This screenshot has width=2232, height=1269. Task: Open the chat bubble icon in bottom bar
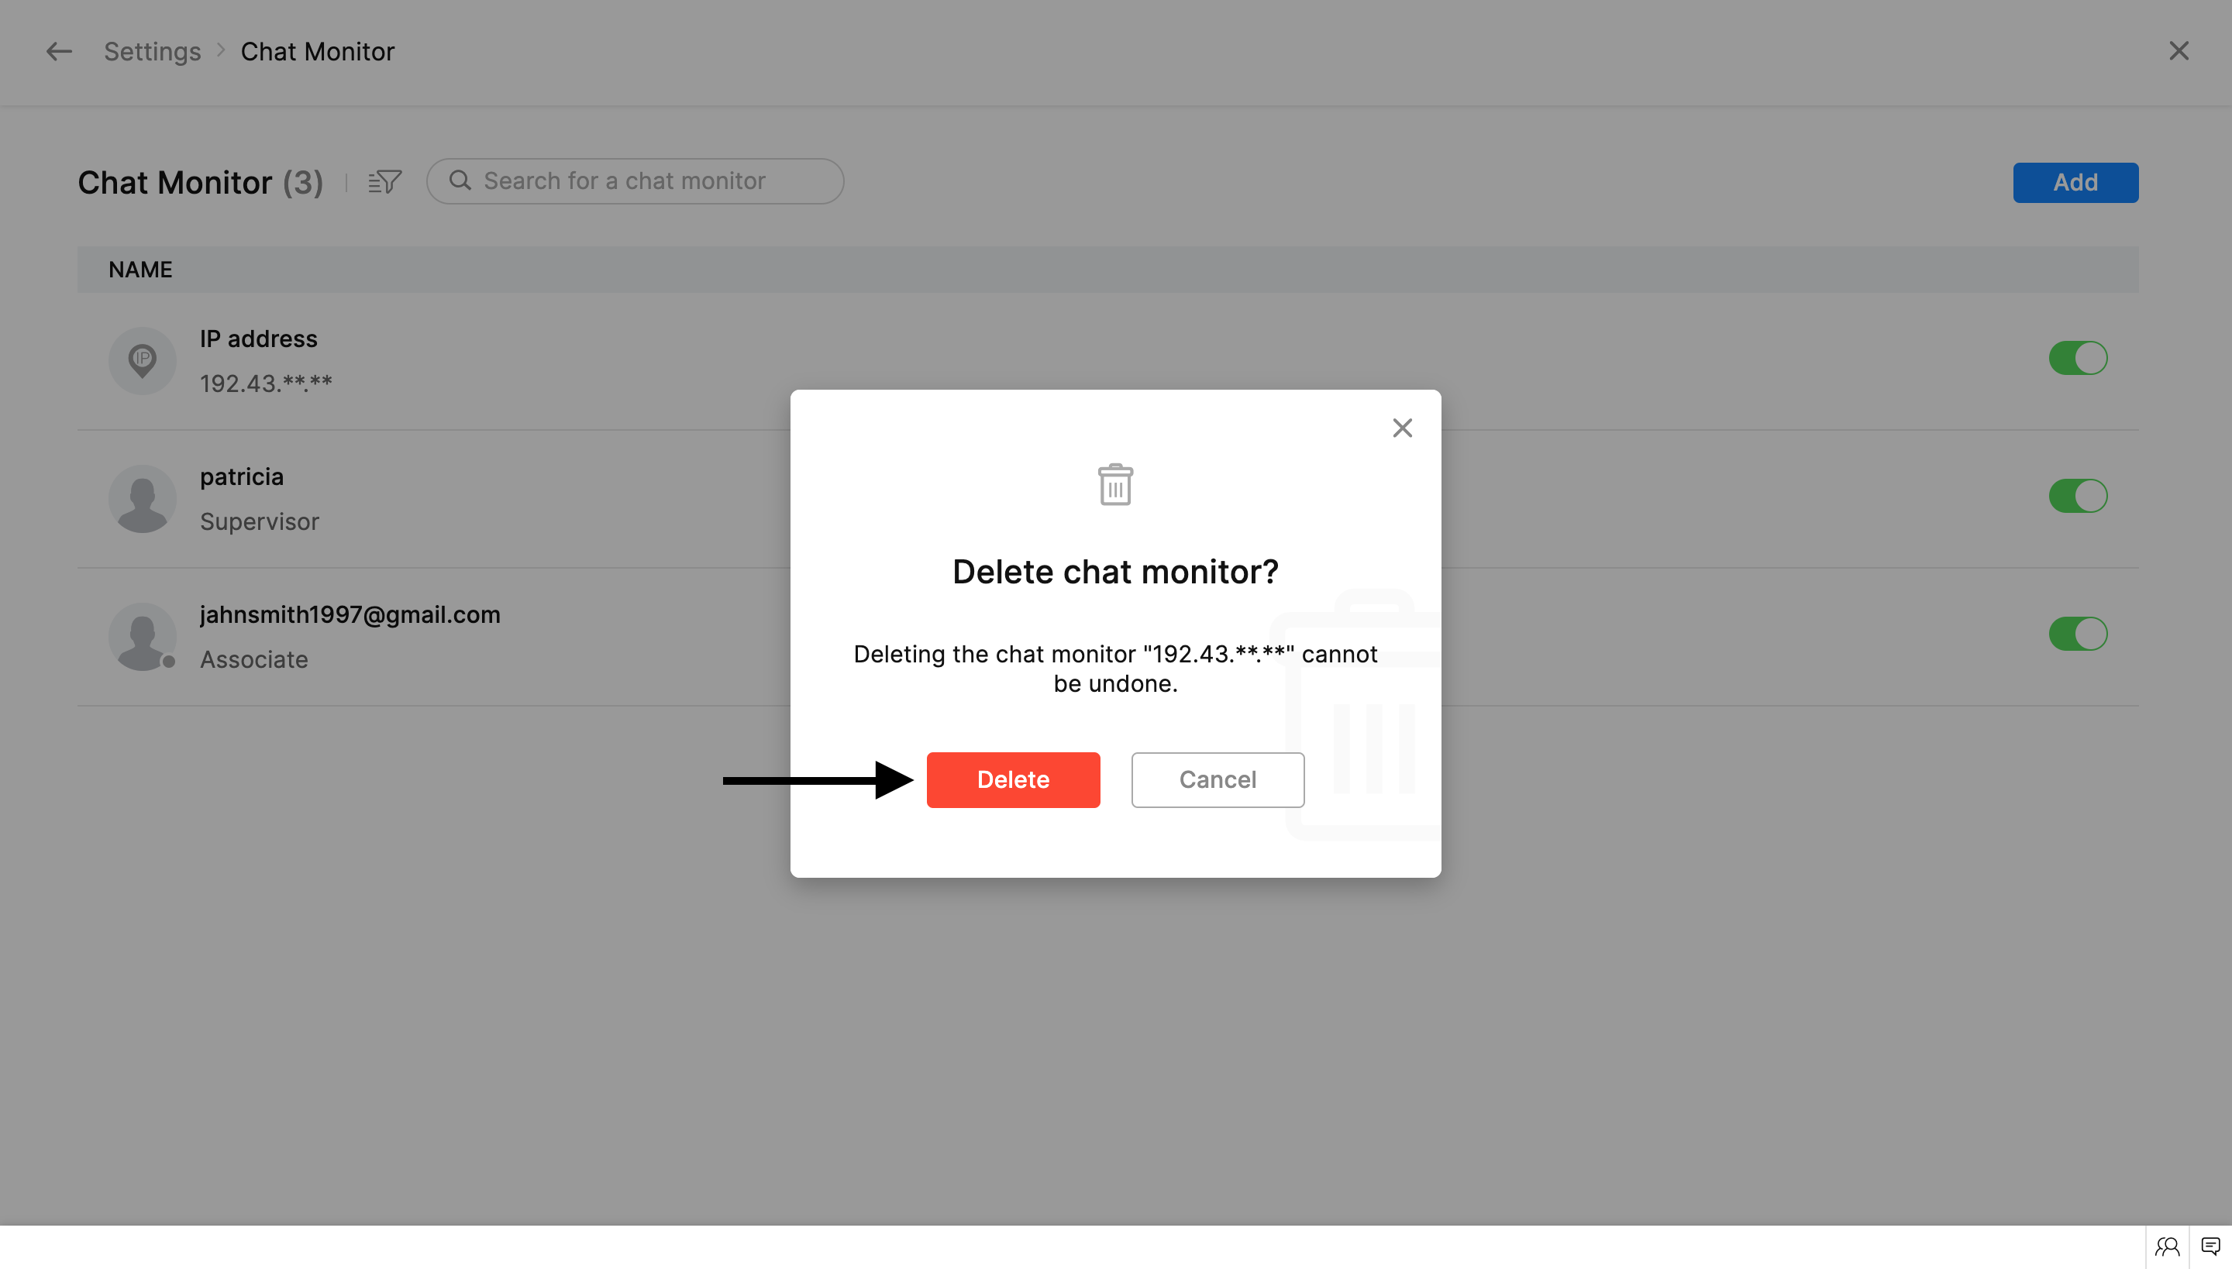pos(2210,1247)
